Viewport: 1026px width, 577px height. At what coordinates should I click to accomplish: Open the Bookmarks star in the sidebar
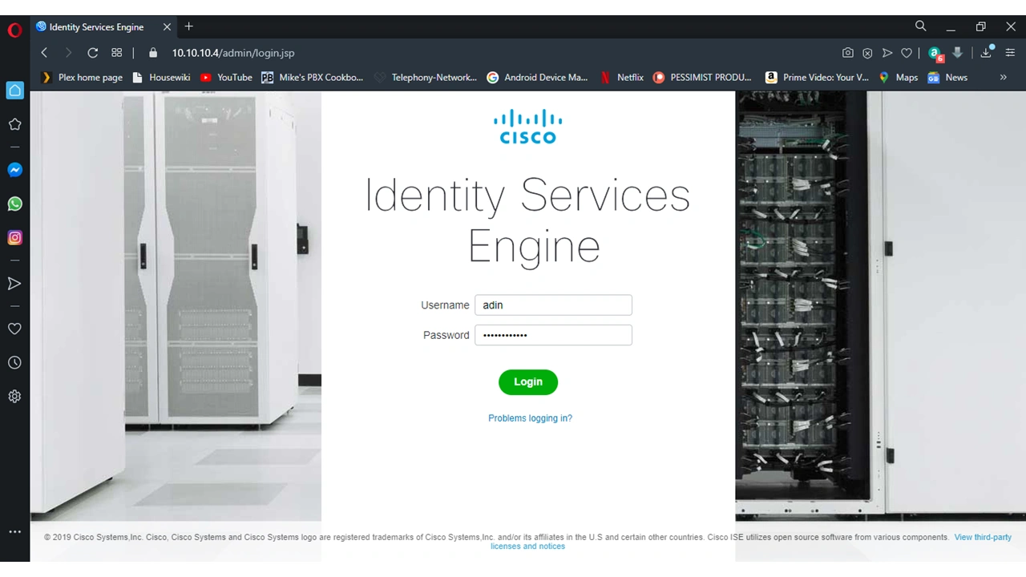(14, 124)
